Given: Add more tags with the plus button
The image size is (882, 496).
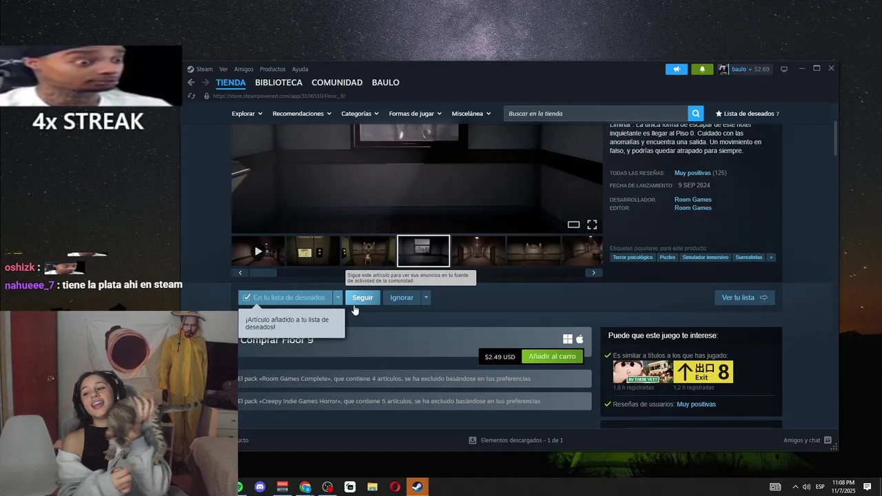Looking at the screenshot, I should click(771, 257).
